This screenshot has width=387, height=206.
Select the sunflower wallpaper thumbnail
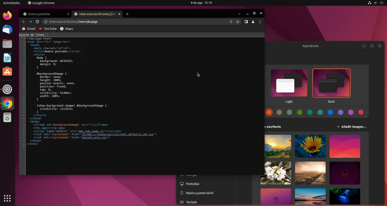click(310, 146)
